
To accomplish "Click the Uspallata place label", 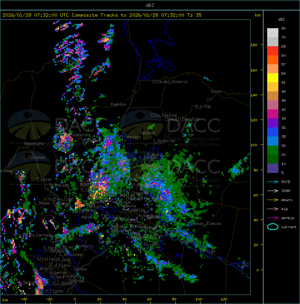I will [34, 144].
